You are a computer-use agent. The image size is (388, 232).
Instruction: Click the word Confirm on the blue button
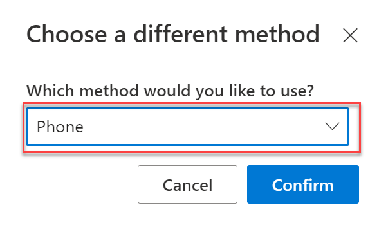(x=303, y=185)
